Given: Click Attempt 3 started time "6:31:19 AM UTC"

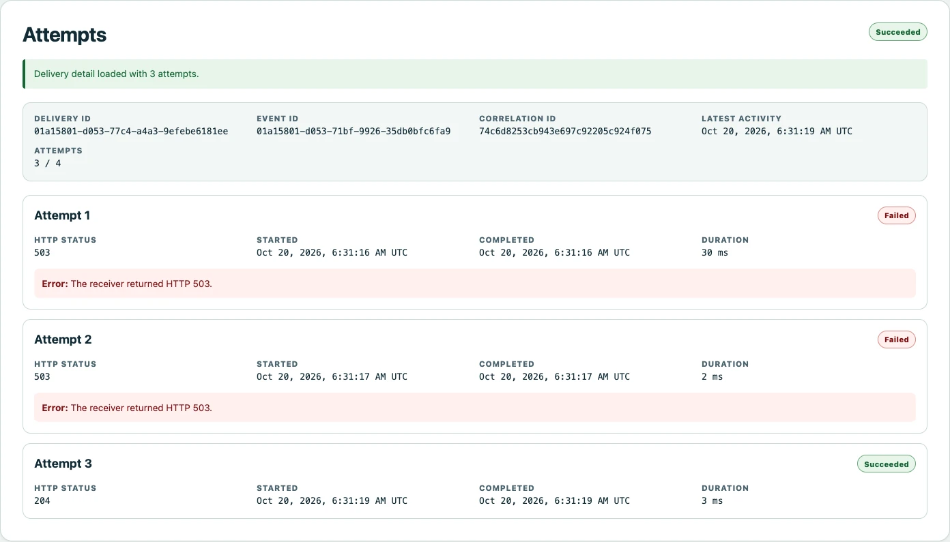Looking at the screenshot, I should point(370,500).
